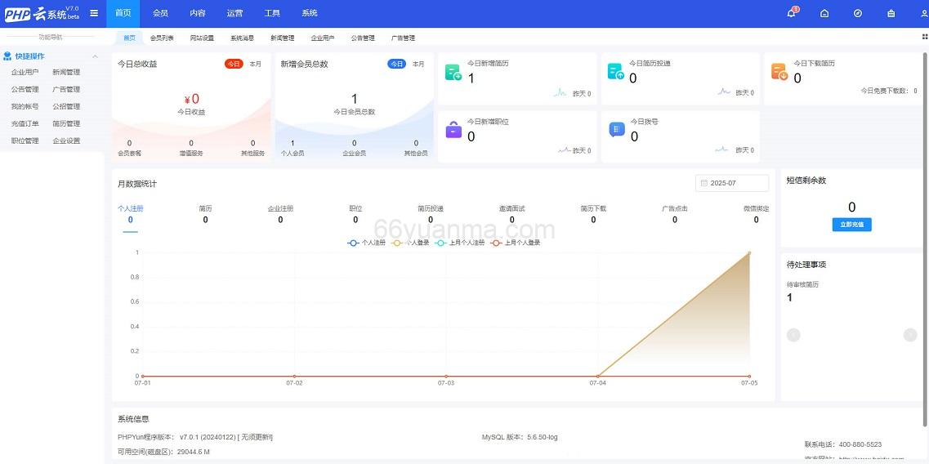Switch to 网站设置 tab

click(x=202, y=38)
